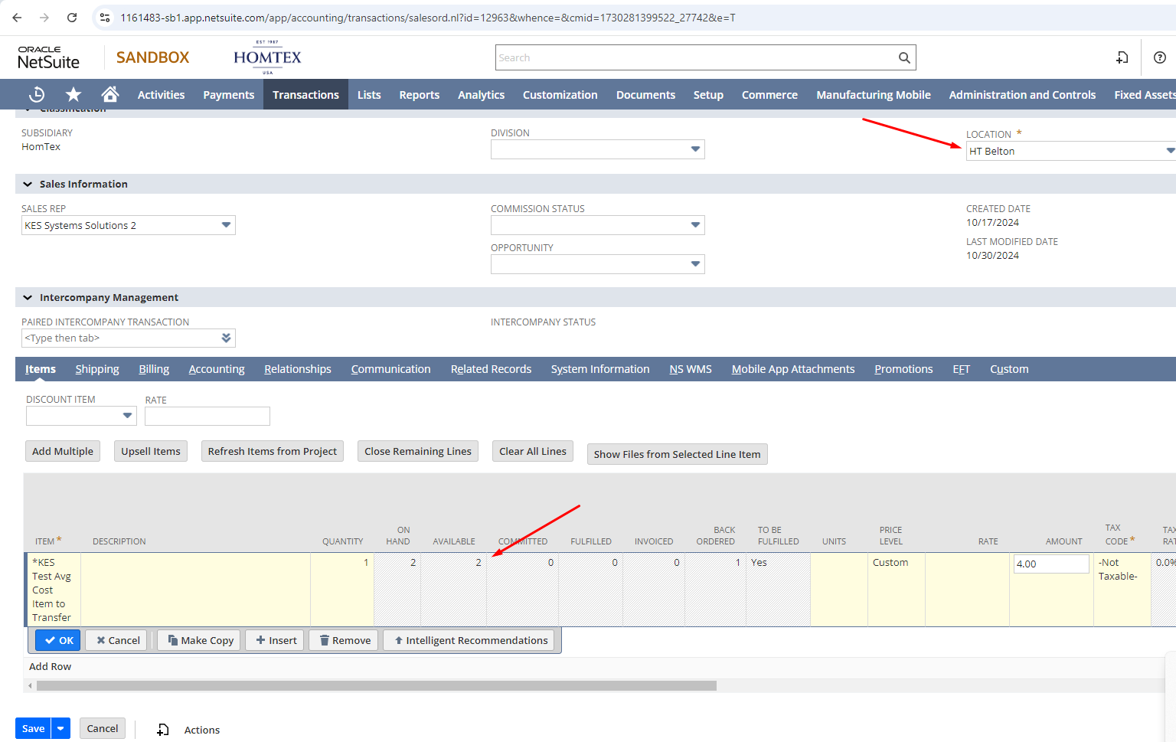Switch to the NS WMS tab
1176x742 pixels.
[691, 369]
